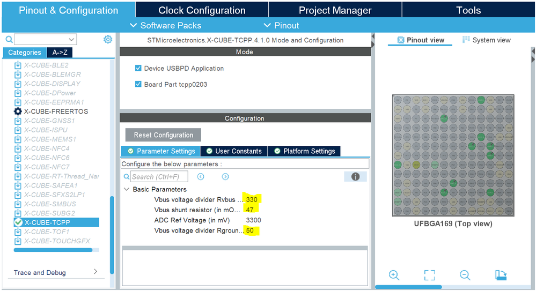This screenshot has width=536, height=291.
Task: Click the download icon next to X-CUBE-TOF1
Action: pos(18,232)
